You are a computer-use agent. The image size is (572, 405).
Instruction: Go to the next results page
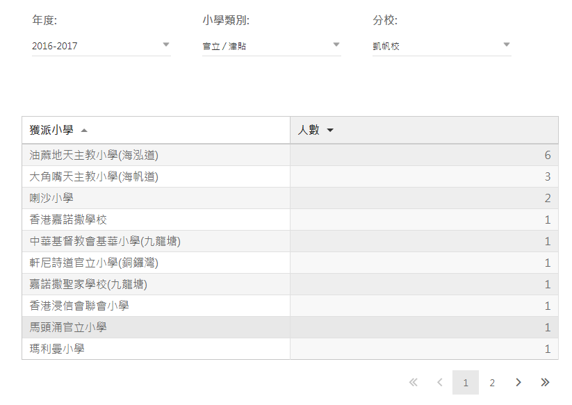pyautogui.click(x=518, y=383)
